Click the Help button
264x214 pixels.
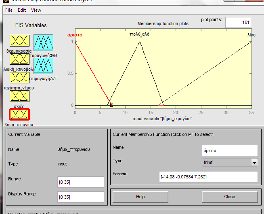coord(140,197)
